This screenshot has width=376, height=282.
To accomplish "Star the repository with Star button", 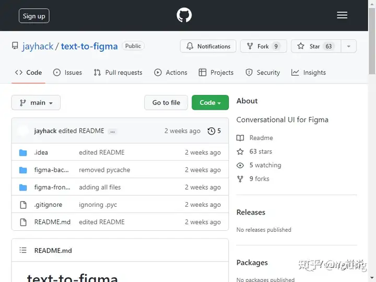I will pos(316,46).
